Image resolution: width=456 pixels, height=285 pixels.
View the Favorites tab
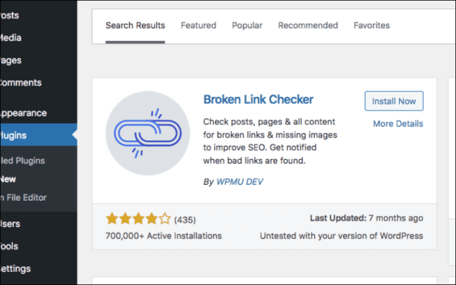(372, 26)
